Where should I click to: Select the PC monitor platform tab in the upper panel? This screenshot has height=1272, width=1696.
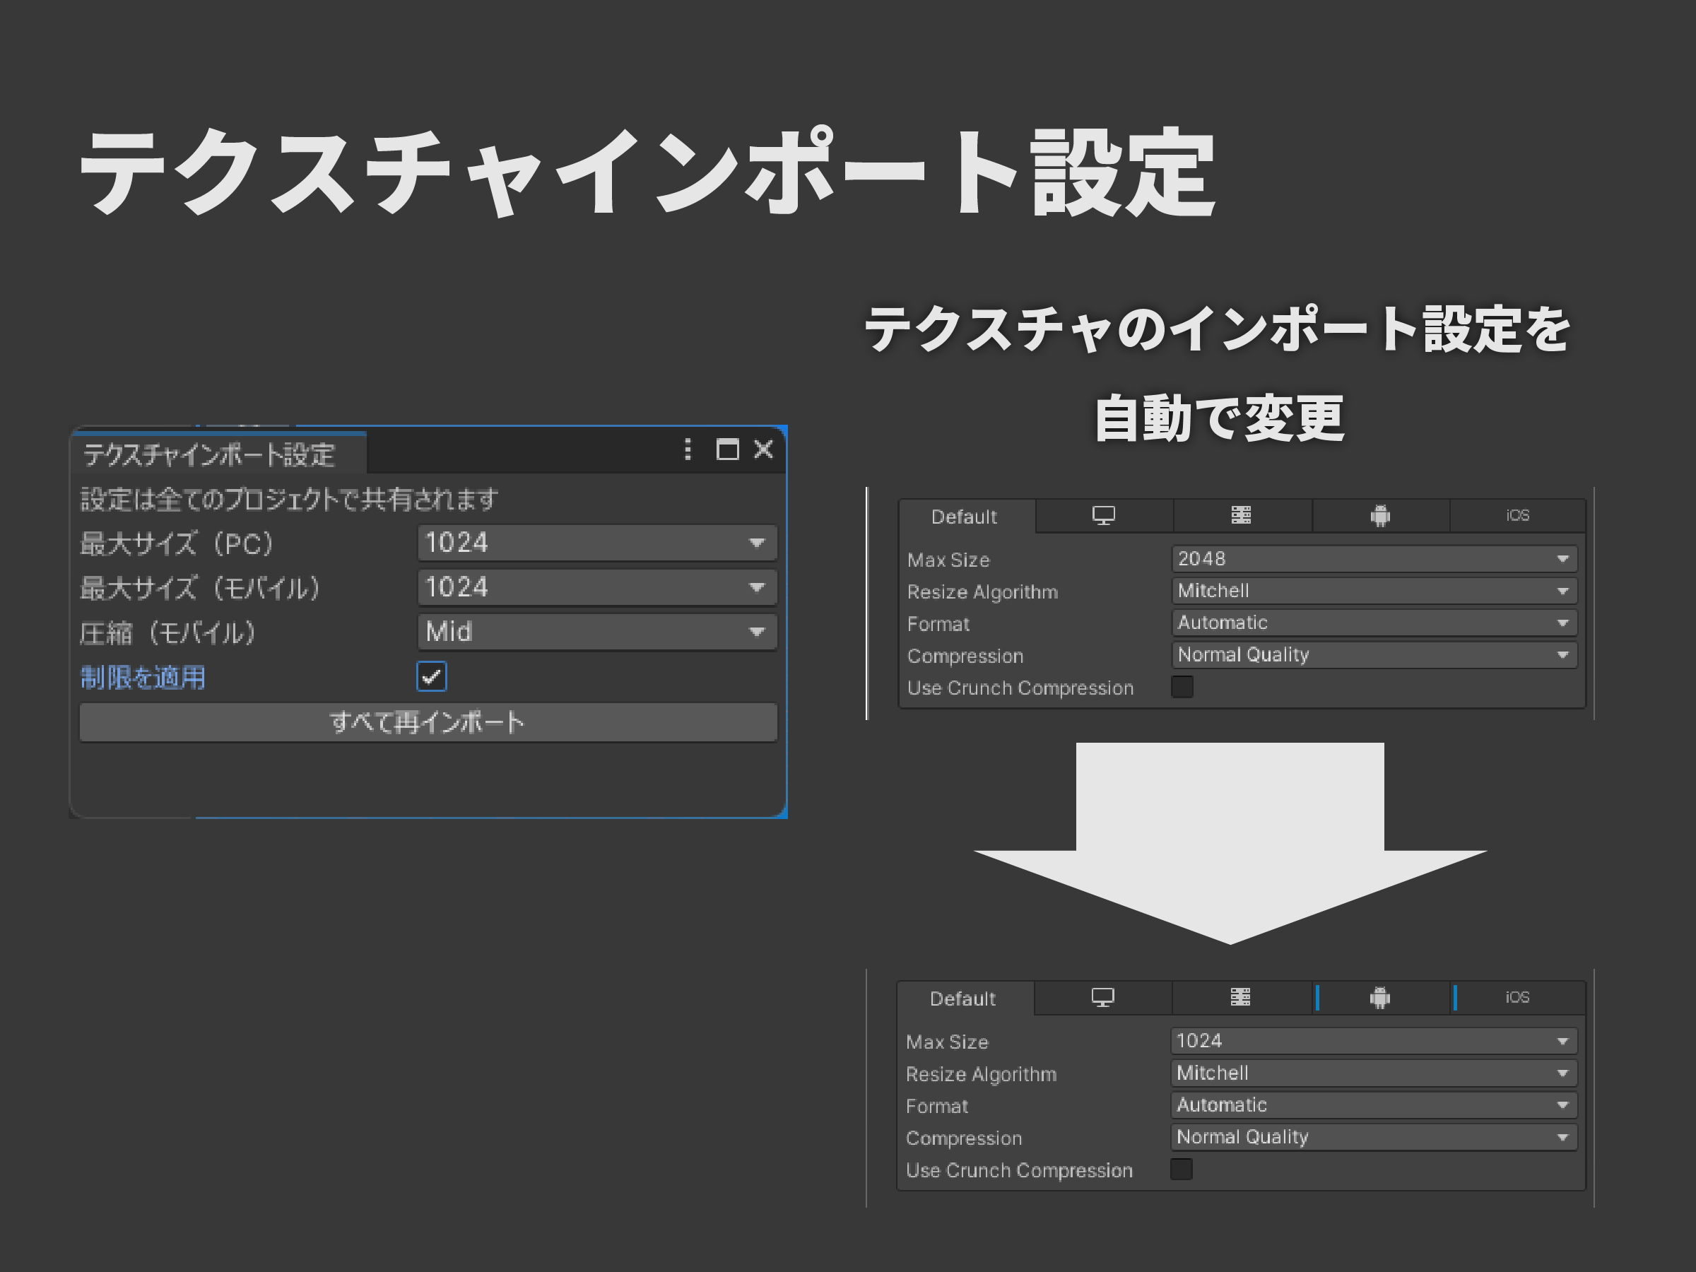1103,515
